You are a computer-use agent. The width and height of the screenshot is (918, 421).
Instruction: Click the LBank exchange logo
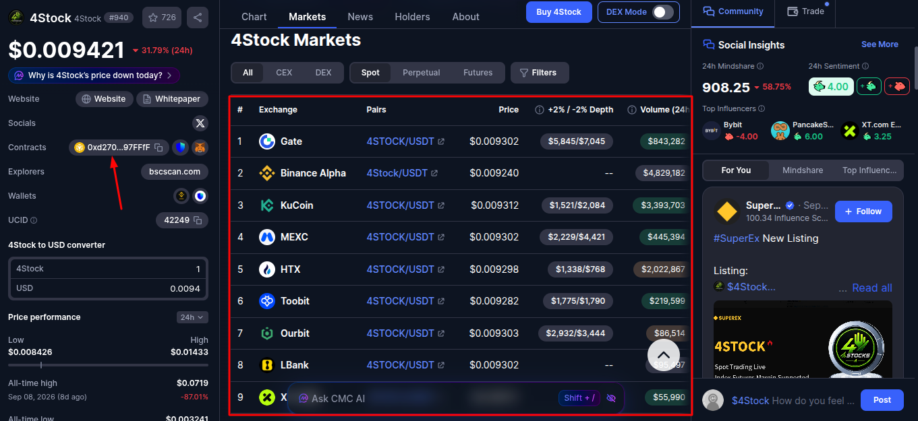pyautogui.click(x=267, y=365)
